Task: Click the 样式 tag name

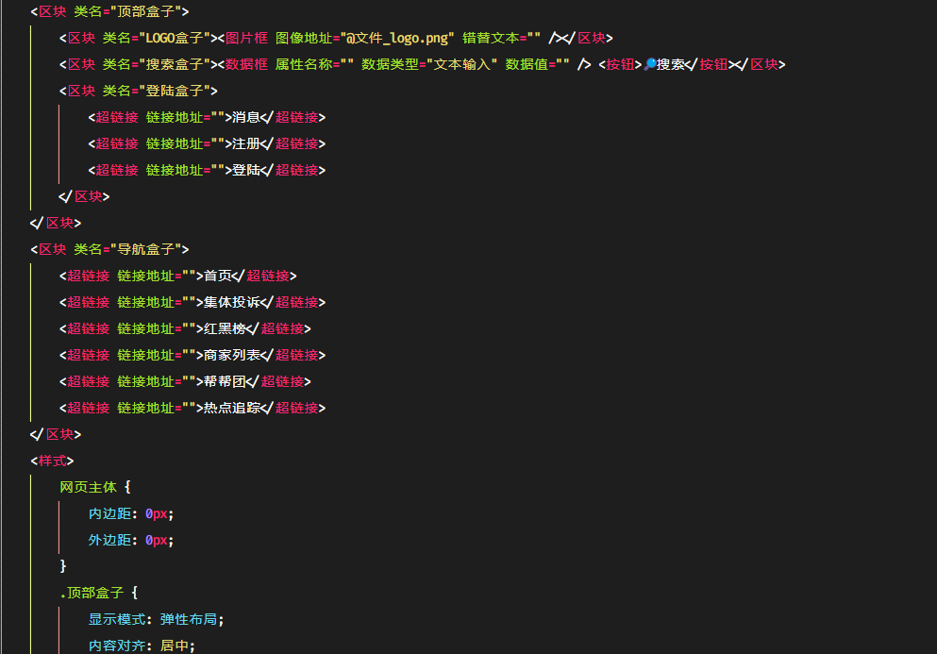Action: pyautogui.click(x=53, y=461)
